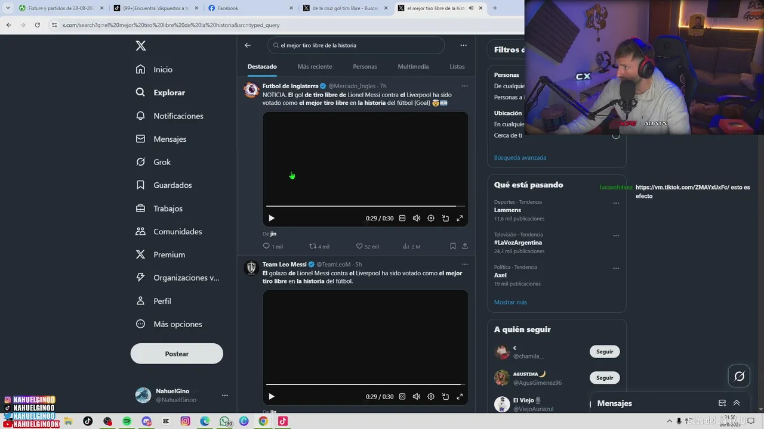
Task: Open the @TeamLeoM handle link
Action: pyautogui.click(x=333, y=265)
